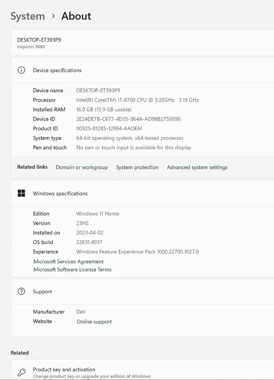Open Microsoft Services Agreement link
274x380 pixels.
click(x=68, y=262)
